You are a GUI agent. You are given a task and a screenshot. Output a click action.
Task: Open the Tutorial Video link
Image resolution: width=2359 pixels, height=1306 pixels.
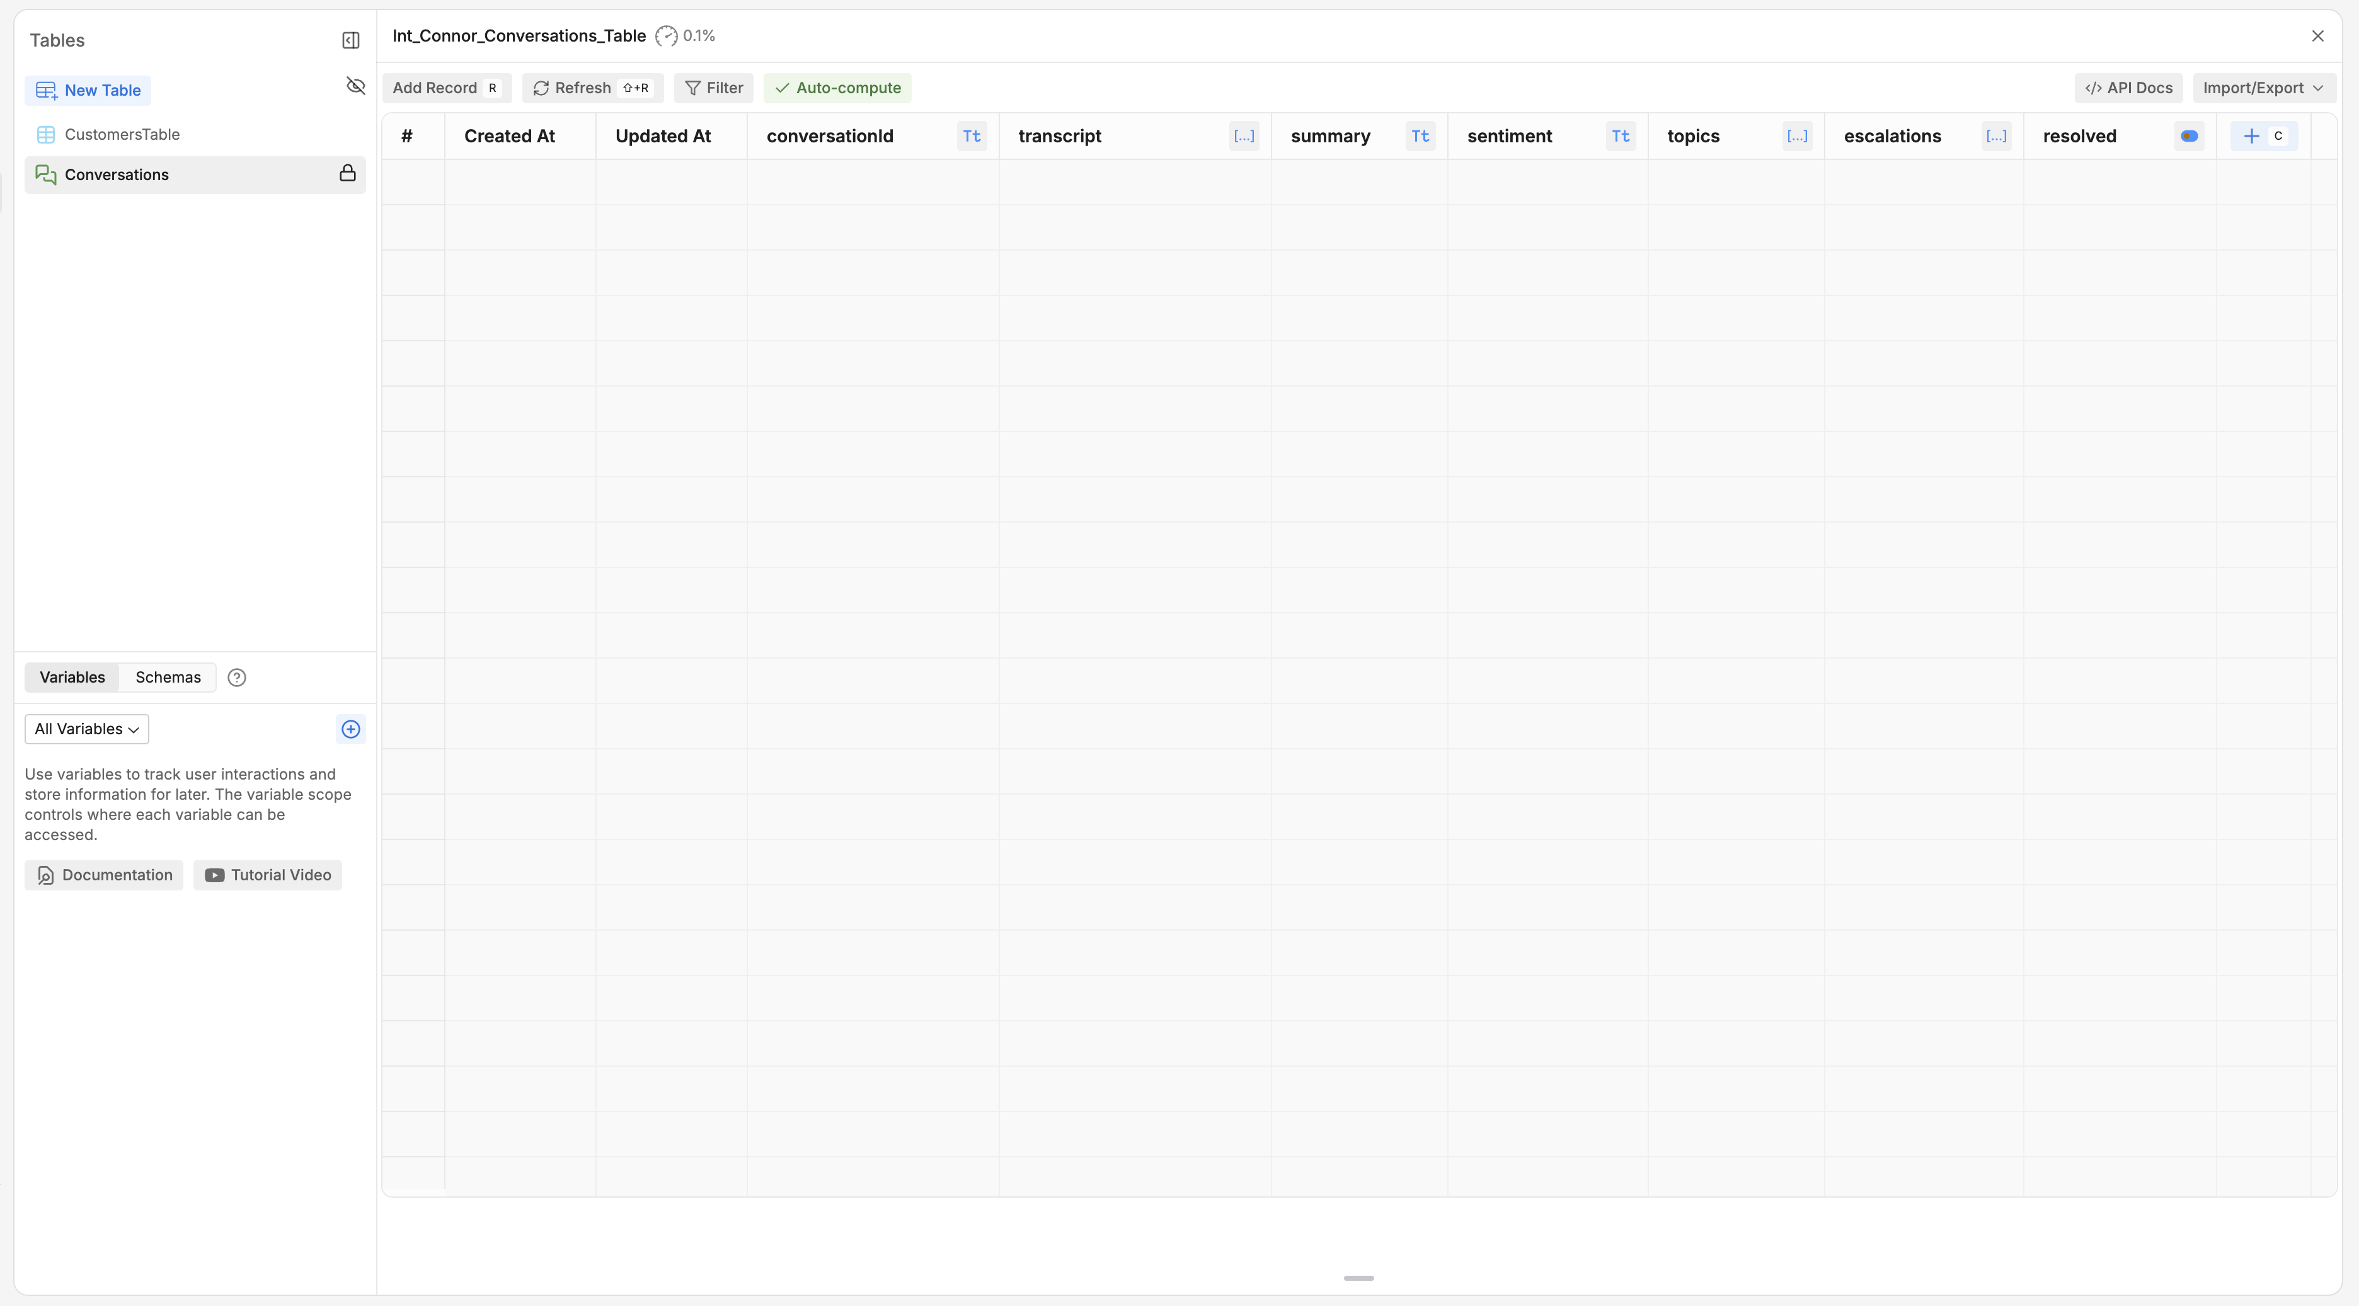267,876
